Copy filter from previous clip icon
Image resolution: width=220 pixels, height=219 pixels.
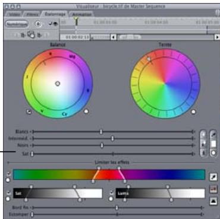pyautogui.click(x=23, y=35)
